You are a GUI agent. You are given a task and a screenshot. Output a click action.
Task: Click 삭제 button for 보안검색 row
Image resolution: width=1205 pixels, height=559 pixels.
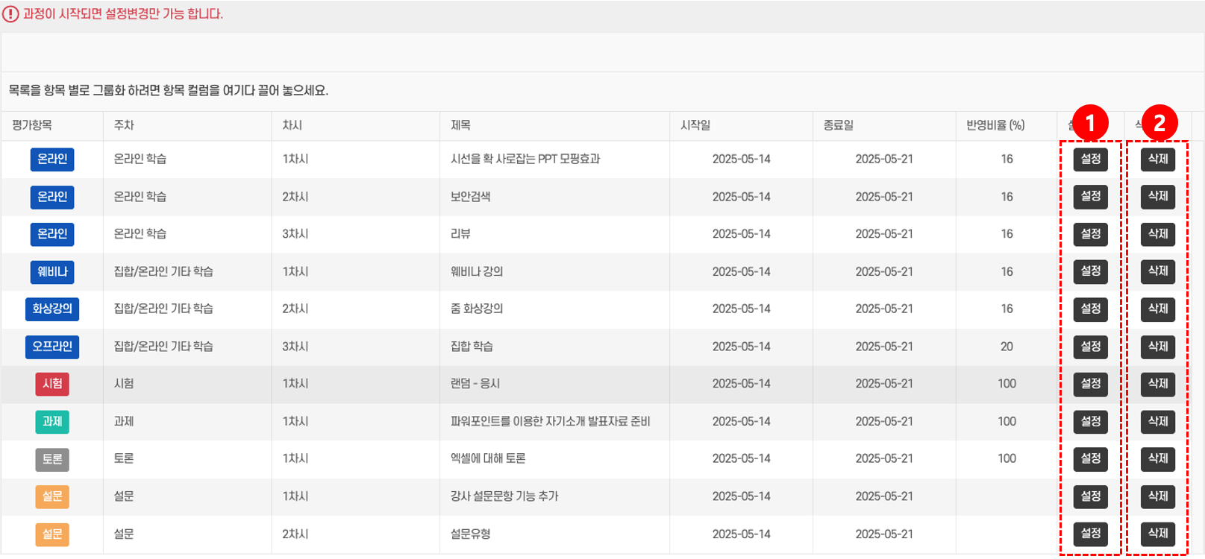[x=1157, y=197]
